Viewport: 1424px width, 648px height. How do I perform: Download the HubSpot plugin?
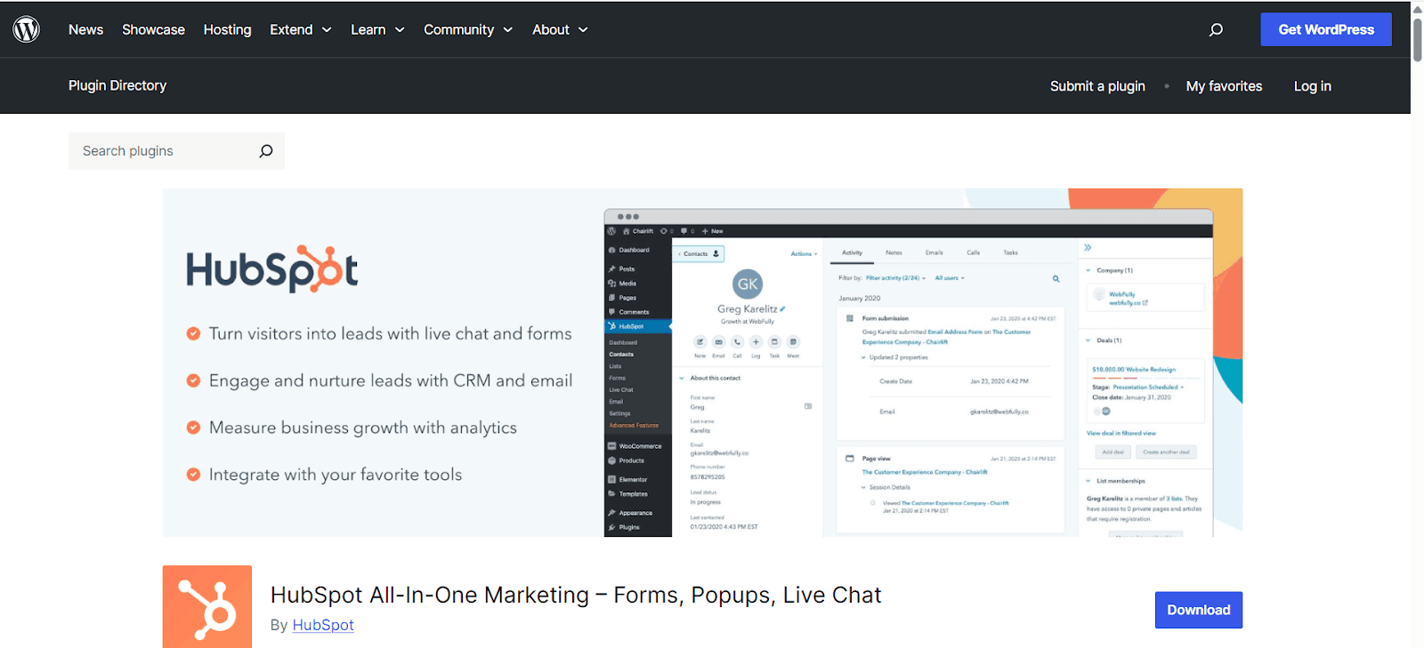click(1199, 610)
